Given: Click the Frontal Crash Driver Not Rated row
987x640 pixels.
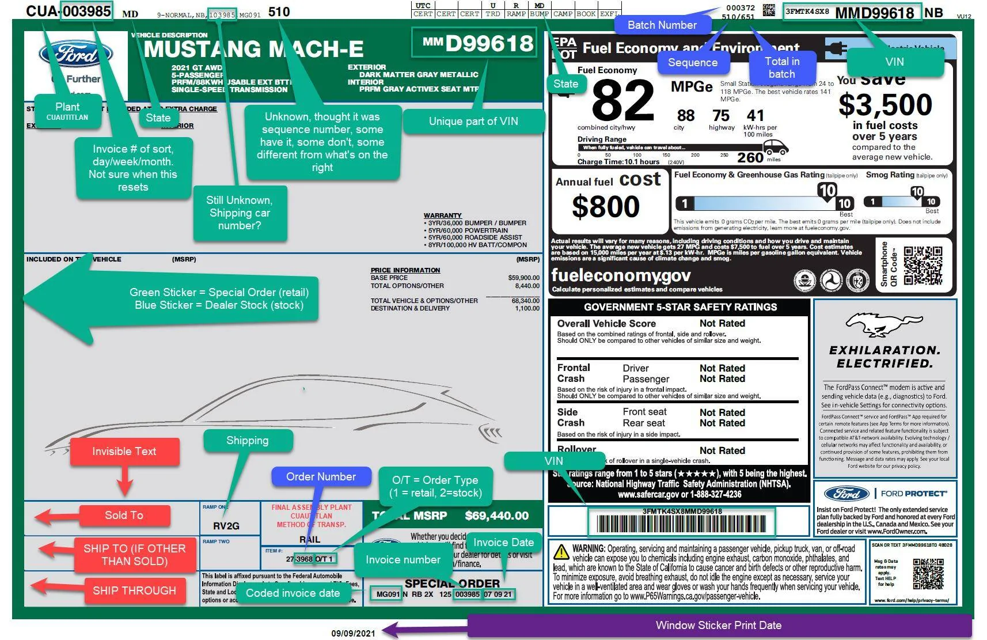Looking at the screenshot, I should [651, 368].
